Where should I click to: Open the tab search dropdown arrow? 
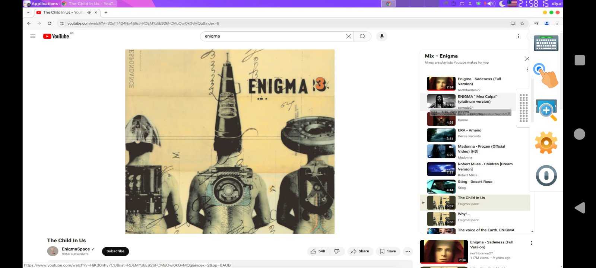click(x=28, y=12)
